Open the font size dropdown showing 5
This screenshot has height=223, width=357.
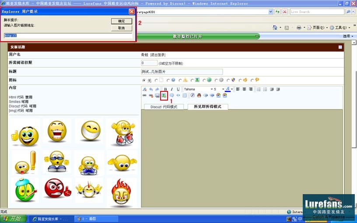pos(219,89)
